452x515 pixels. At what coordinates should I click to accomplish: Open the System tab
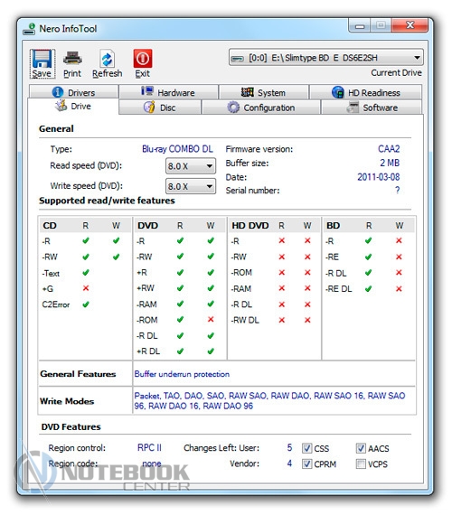coord(263,92)
